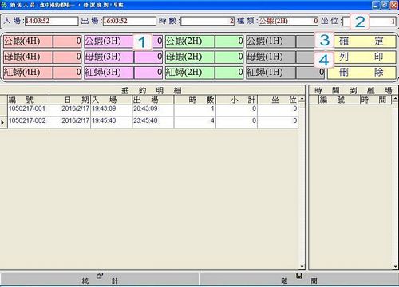Click the 確定 confirm button
Viewport: 399px width, 287px height.
coord(361,41)
